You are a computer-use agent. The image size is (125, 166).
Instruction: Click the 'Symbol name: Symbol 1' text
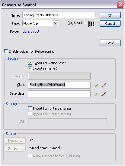click(46, 148)
